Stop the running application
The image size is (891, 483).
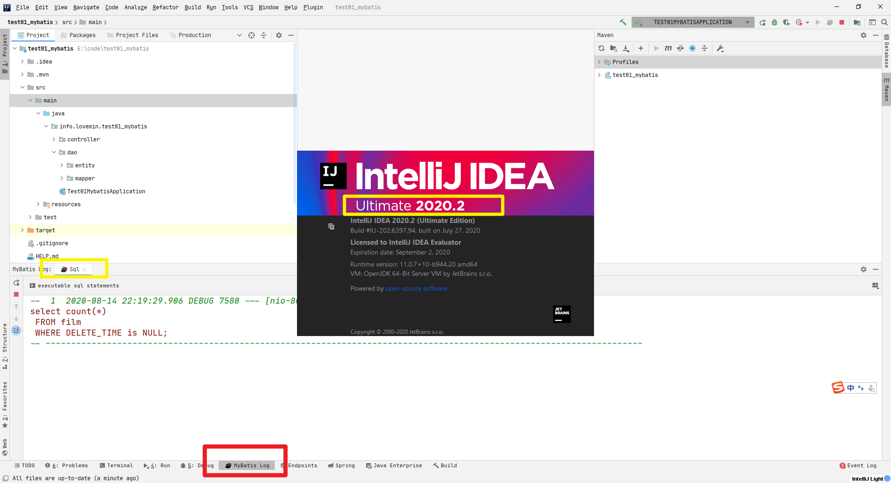(842, 22)
